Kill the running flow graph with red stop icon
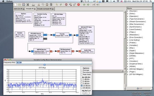The image size is (154, 96). (x=79, y=5)
